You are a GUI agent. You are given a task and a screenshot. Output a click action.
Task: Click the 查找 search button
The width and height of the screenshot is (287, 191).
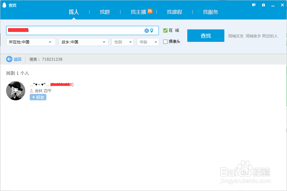[206, 35]
